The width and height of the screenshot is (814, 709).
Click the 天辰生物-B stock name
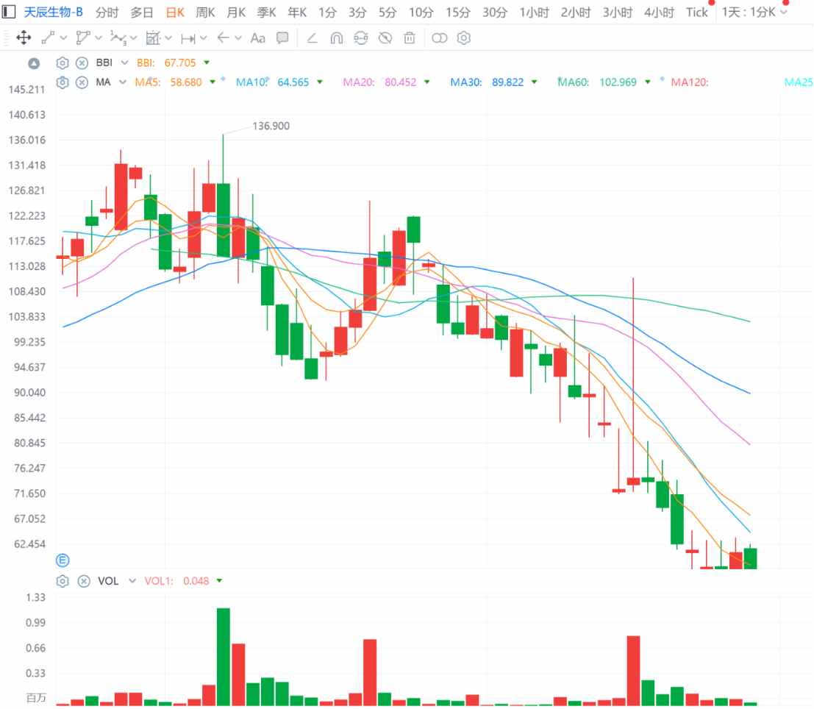[x=54, y=12]
